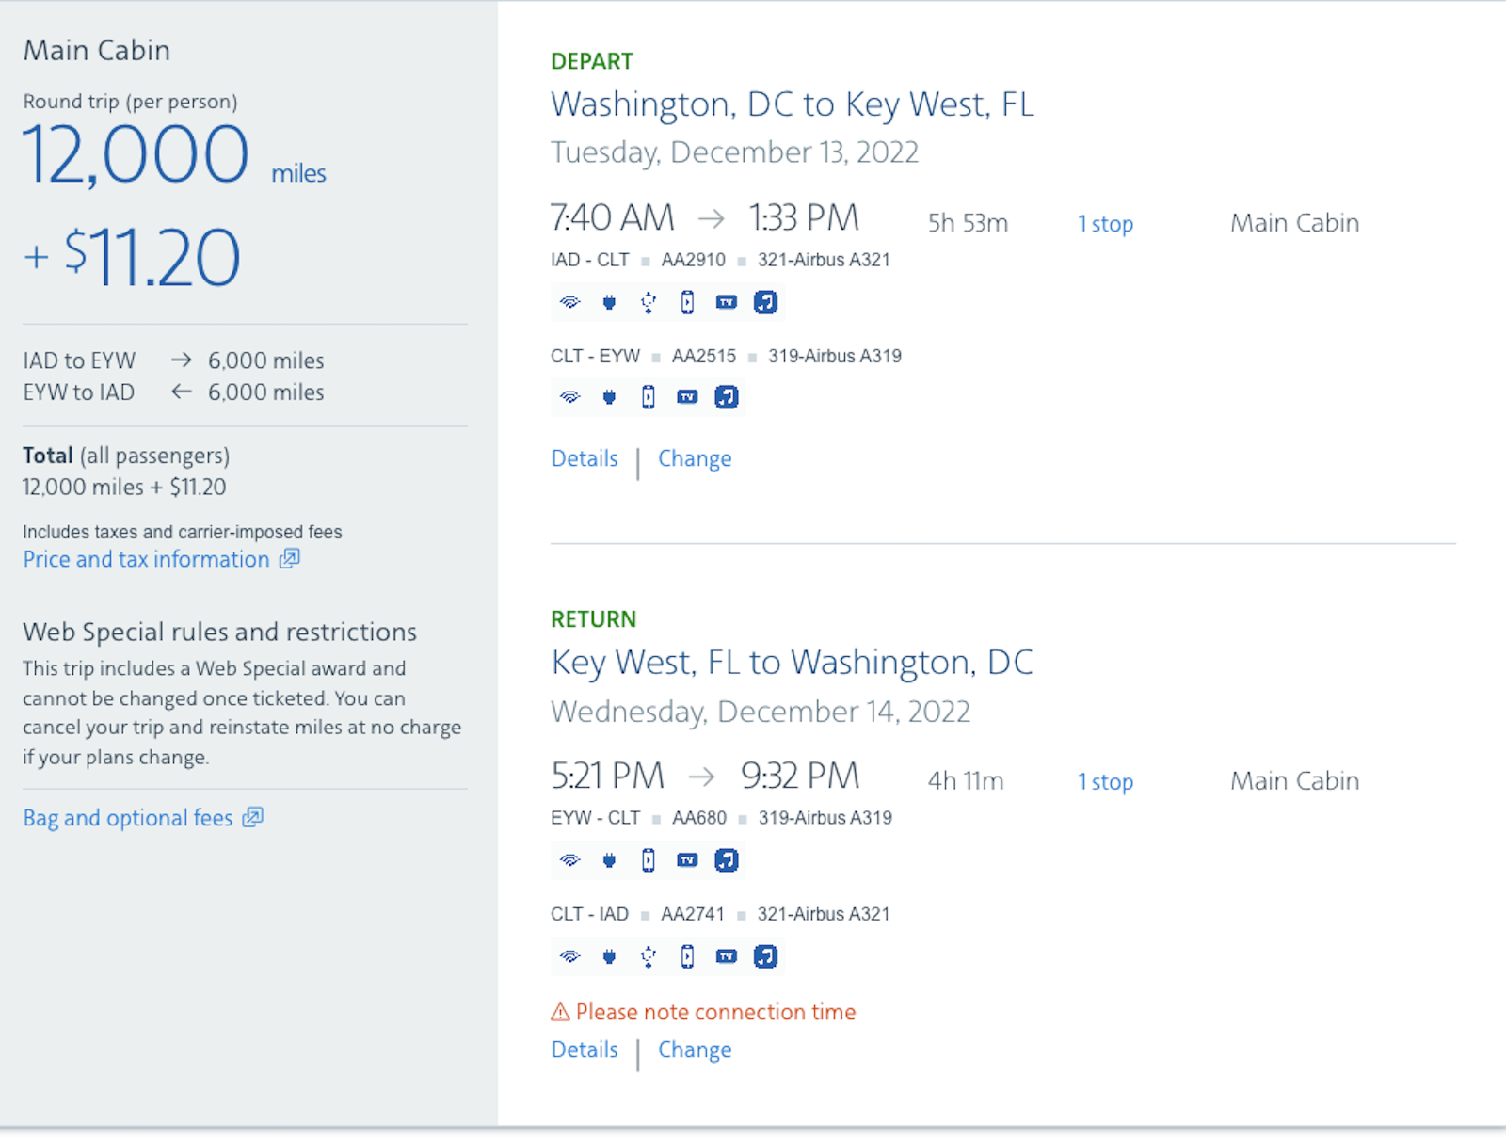Open Bag and optional fees
The height and width of the screenshot is (1137, 1506).
click(x=128, y=817)
